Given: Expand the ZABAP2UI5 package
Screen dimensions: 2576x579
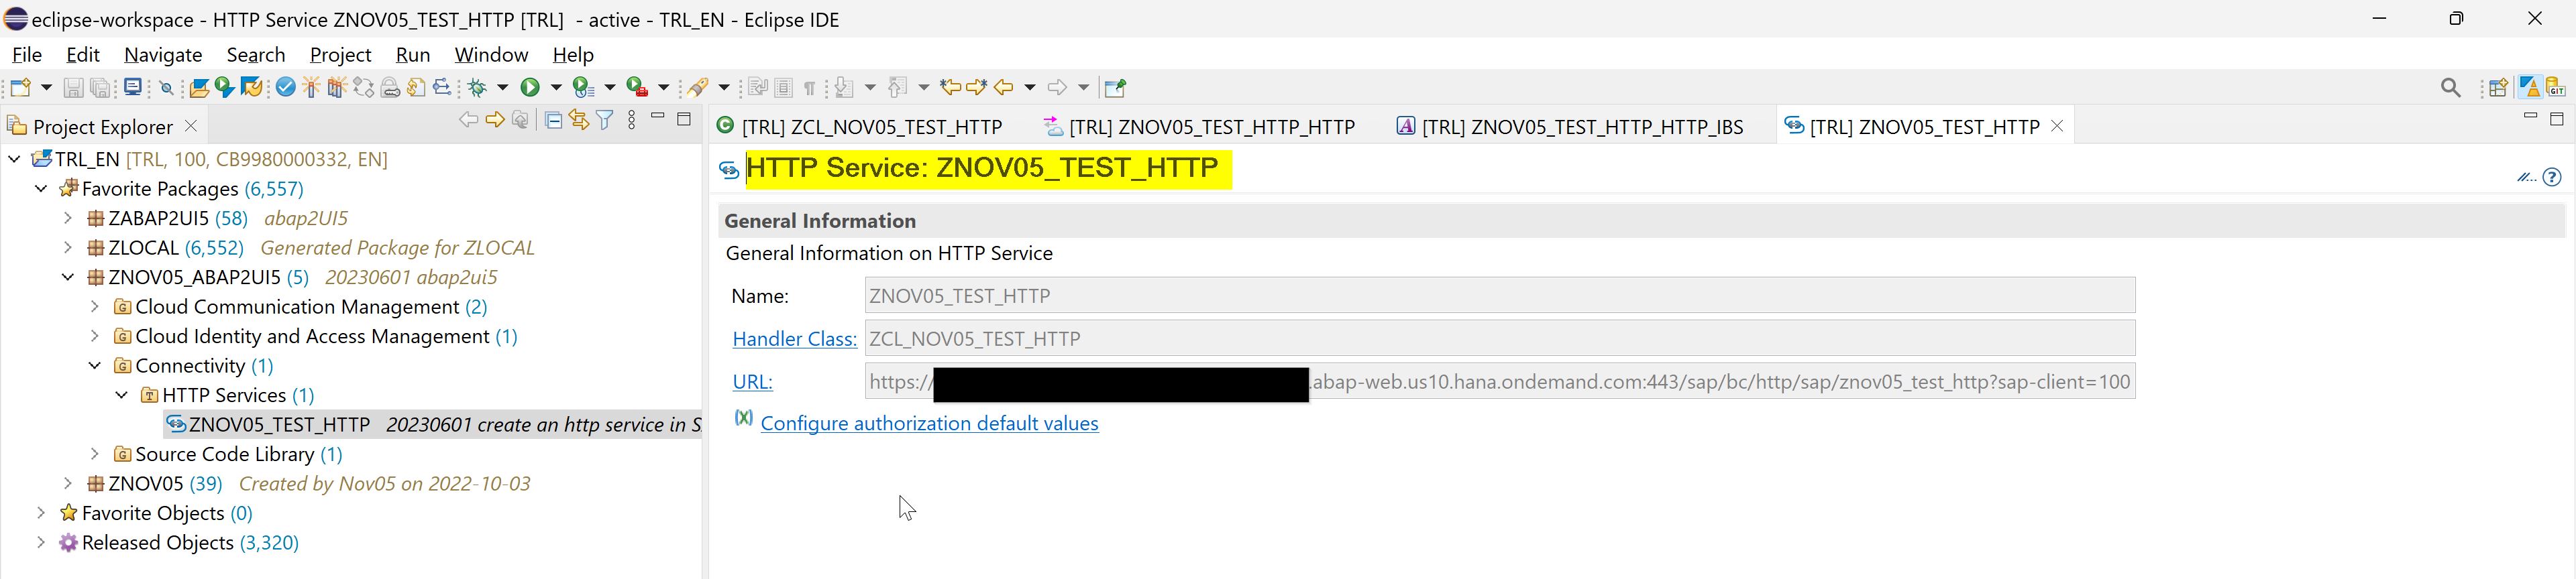Looking at the screenshot, I should pos(68,218).
